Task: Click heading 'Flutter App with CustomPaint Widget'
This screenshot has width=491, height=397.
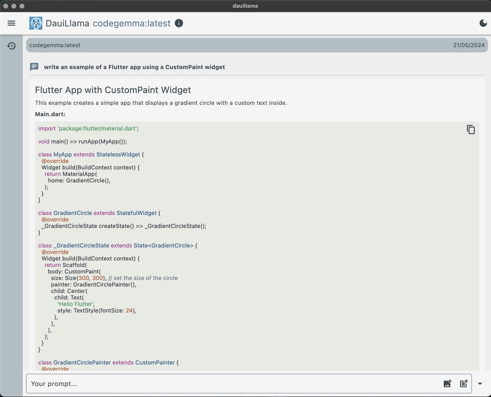Action: point(113,90)
